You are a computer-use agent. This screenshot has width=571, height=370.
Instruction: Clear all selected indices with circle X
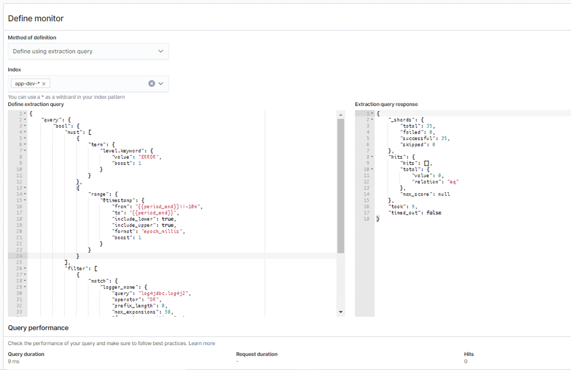pyautogui.click(x=152, y=83)
